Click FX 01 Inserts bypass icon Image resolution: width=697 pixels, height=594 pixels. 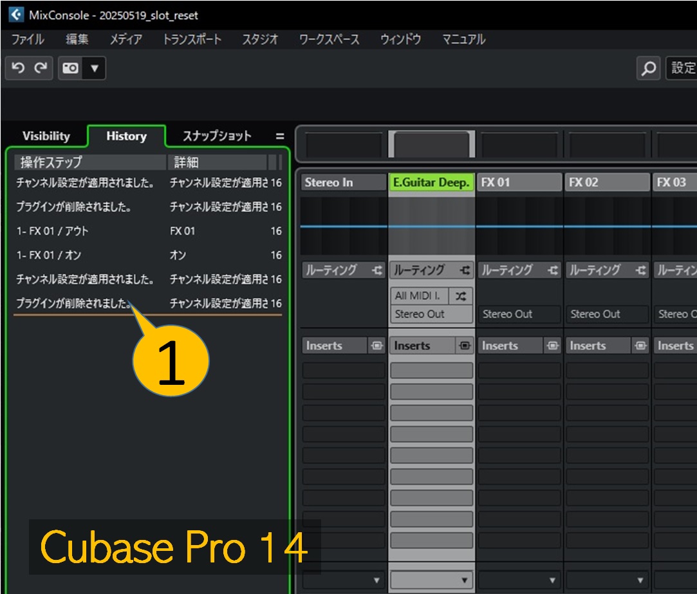[x=553, y=346]
